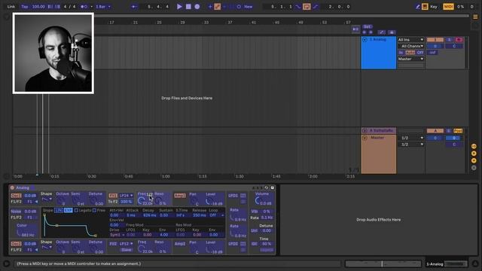Enable the Free checkbox in envelope
Image resolution: width=482 pixels, height=271 pixels.
pos(94,211)
